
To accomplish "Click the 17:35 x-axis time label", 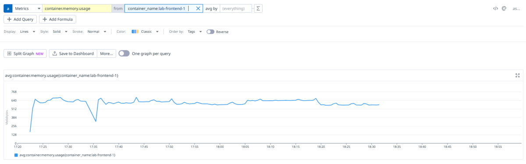I will coord(93,147).
